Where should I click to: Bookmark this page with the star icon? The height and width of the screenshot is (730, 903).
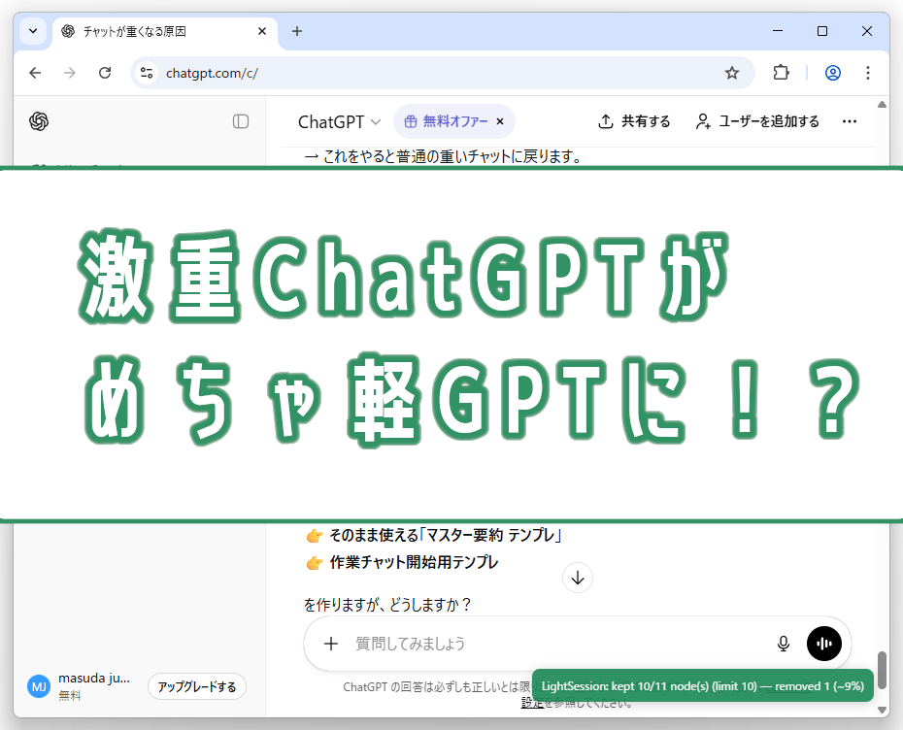(732, 73)
